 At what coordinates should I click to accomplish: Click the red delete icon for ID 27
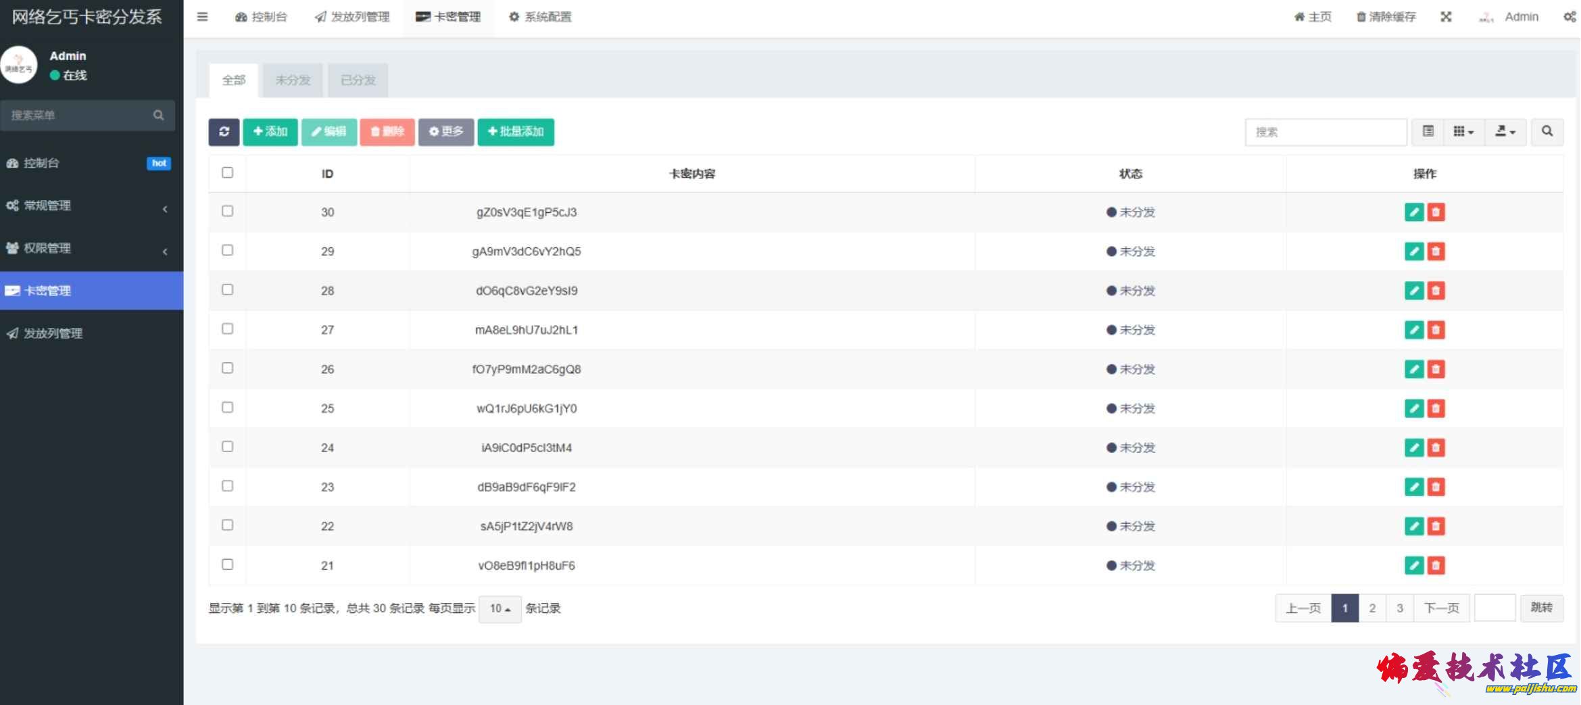tap(1436, 330)
